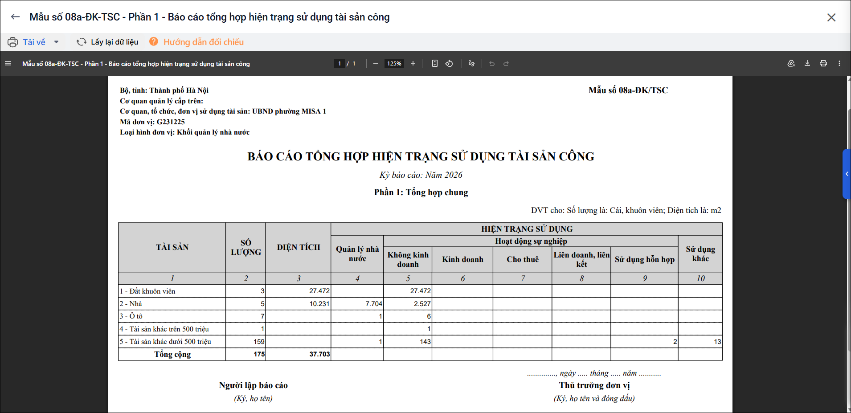The image size is (851, 413).
Task: Click the fit to page icon
Action: [435, 63]
